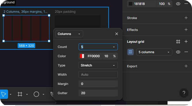Image resolution: width=192 pixels, height=106 pixels.
Task: Open Frame tool options chevron
Action: (x=27, y=94)
